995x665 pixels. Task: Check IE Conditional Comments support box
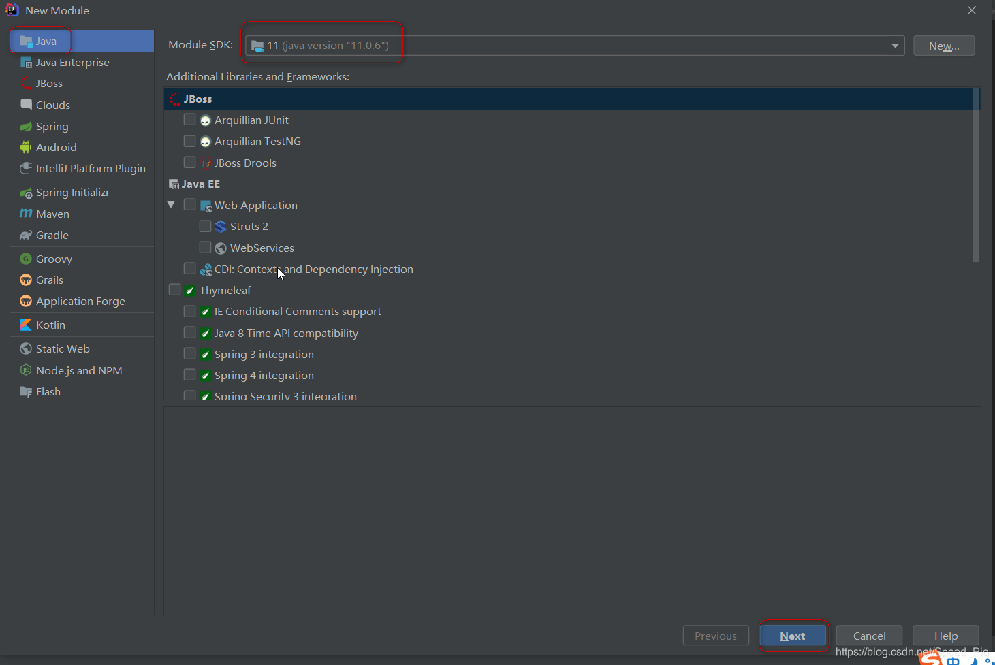(x=189, y=311)
